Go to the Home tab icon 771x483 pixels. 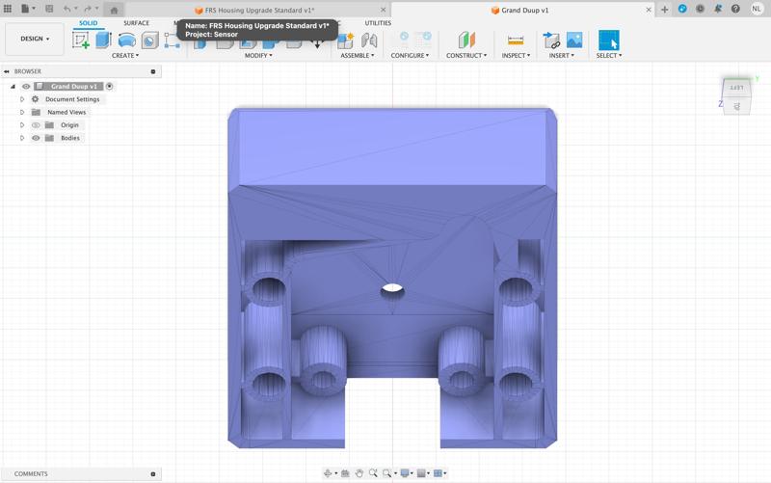point(114,11)
